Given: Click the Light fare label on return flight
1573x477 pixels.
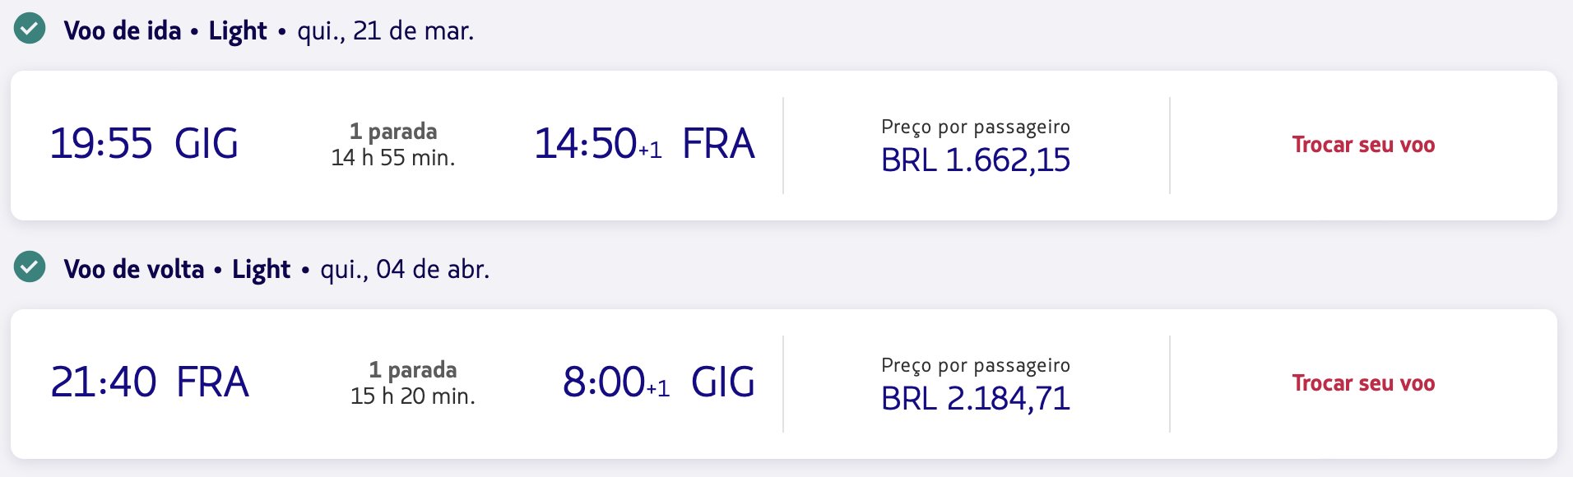Looking at the screenshot, I should click(262, 270).
